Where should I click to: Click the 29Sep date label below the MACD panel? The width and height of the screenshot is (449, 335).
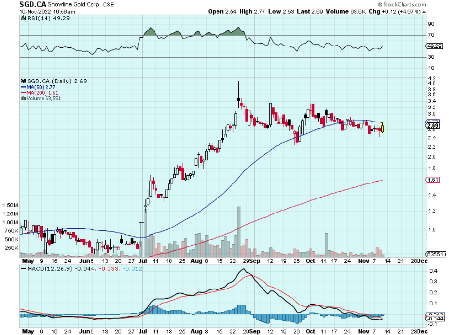click(x=251, y=331)
